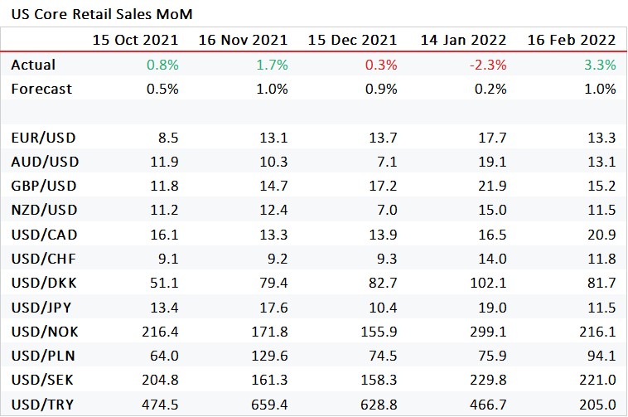
Task: Click the USD/SEK value 204.8
Action: (x=160, y=380)
